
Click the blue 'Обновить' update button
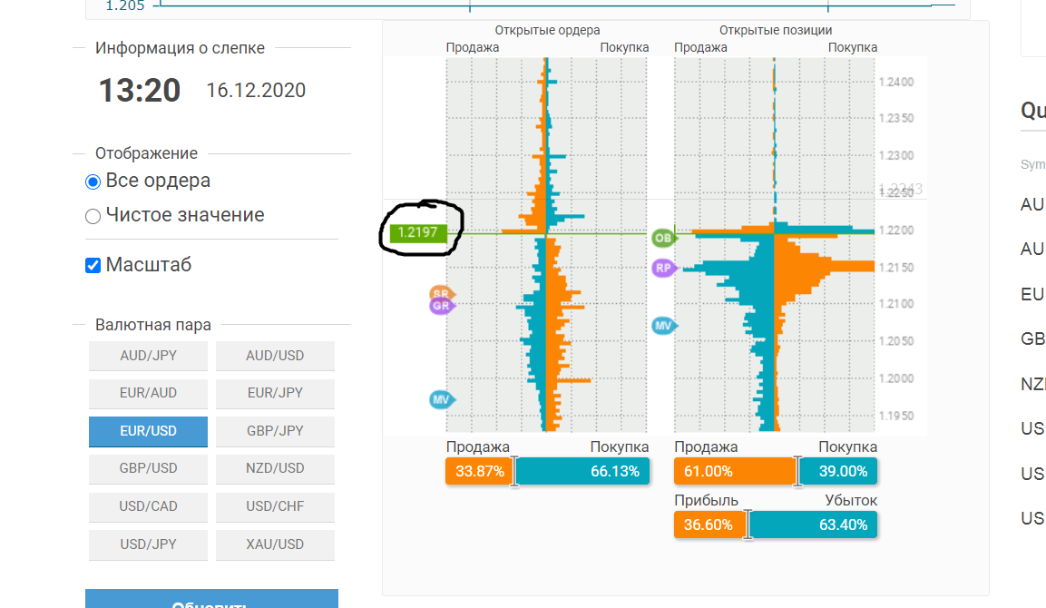[211, 599]
